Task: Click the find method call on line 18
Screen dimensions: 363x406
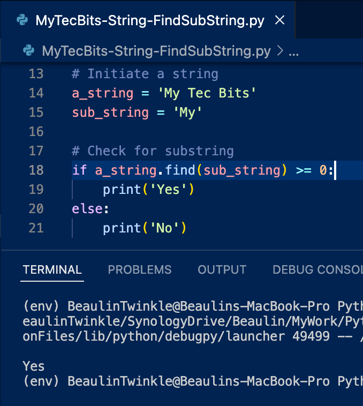Action: (180, 170)
